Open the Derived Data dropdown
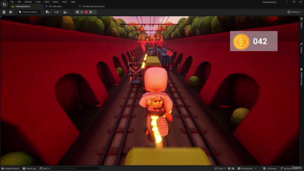 247,169
